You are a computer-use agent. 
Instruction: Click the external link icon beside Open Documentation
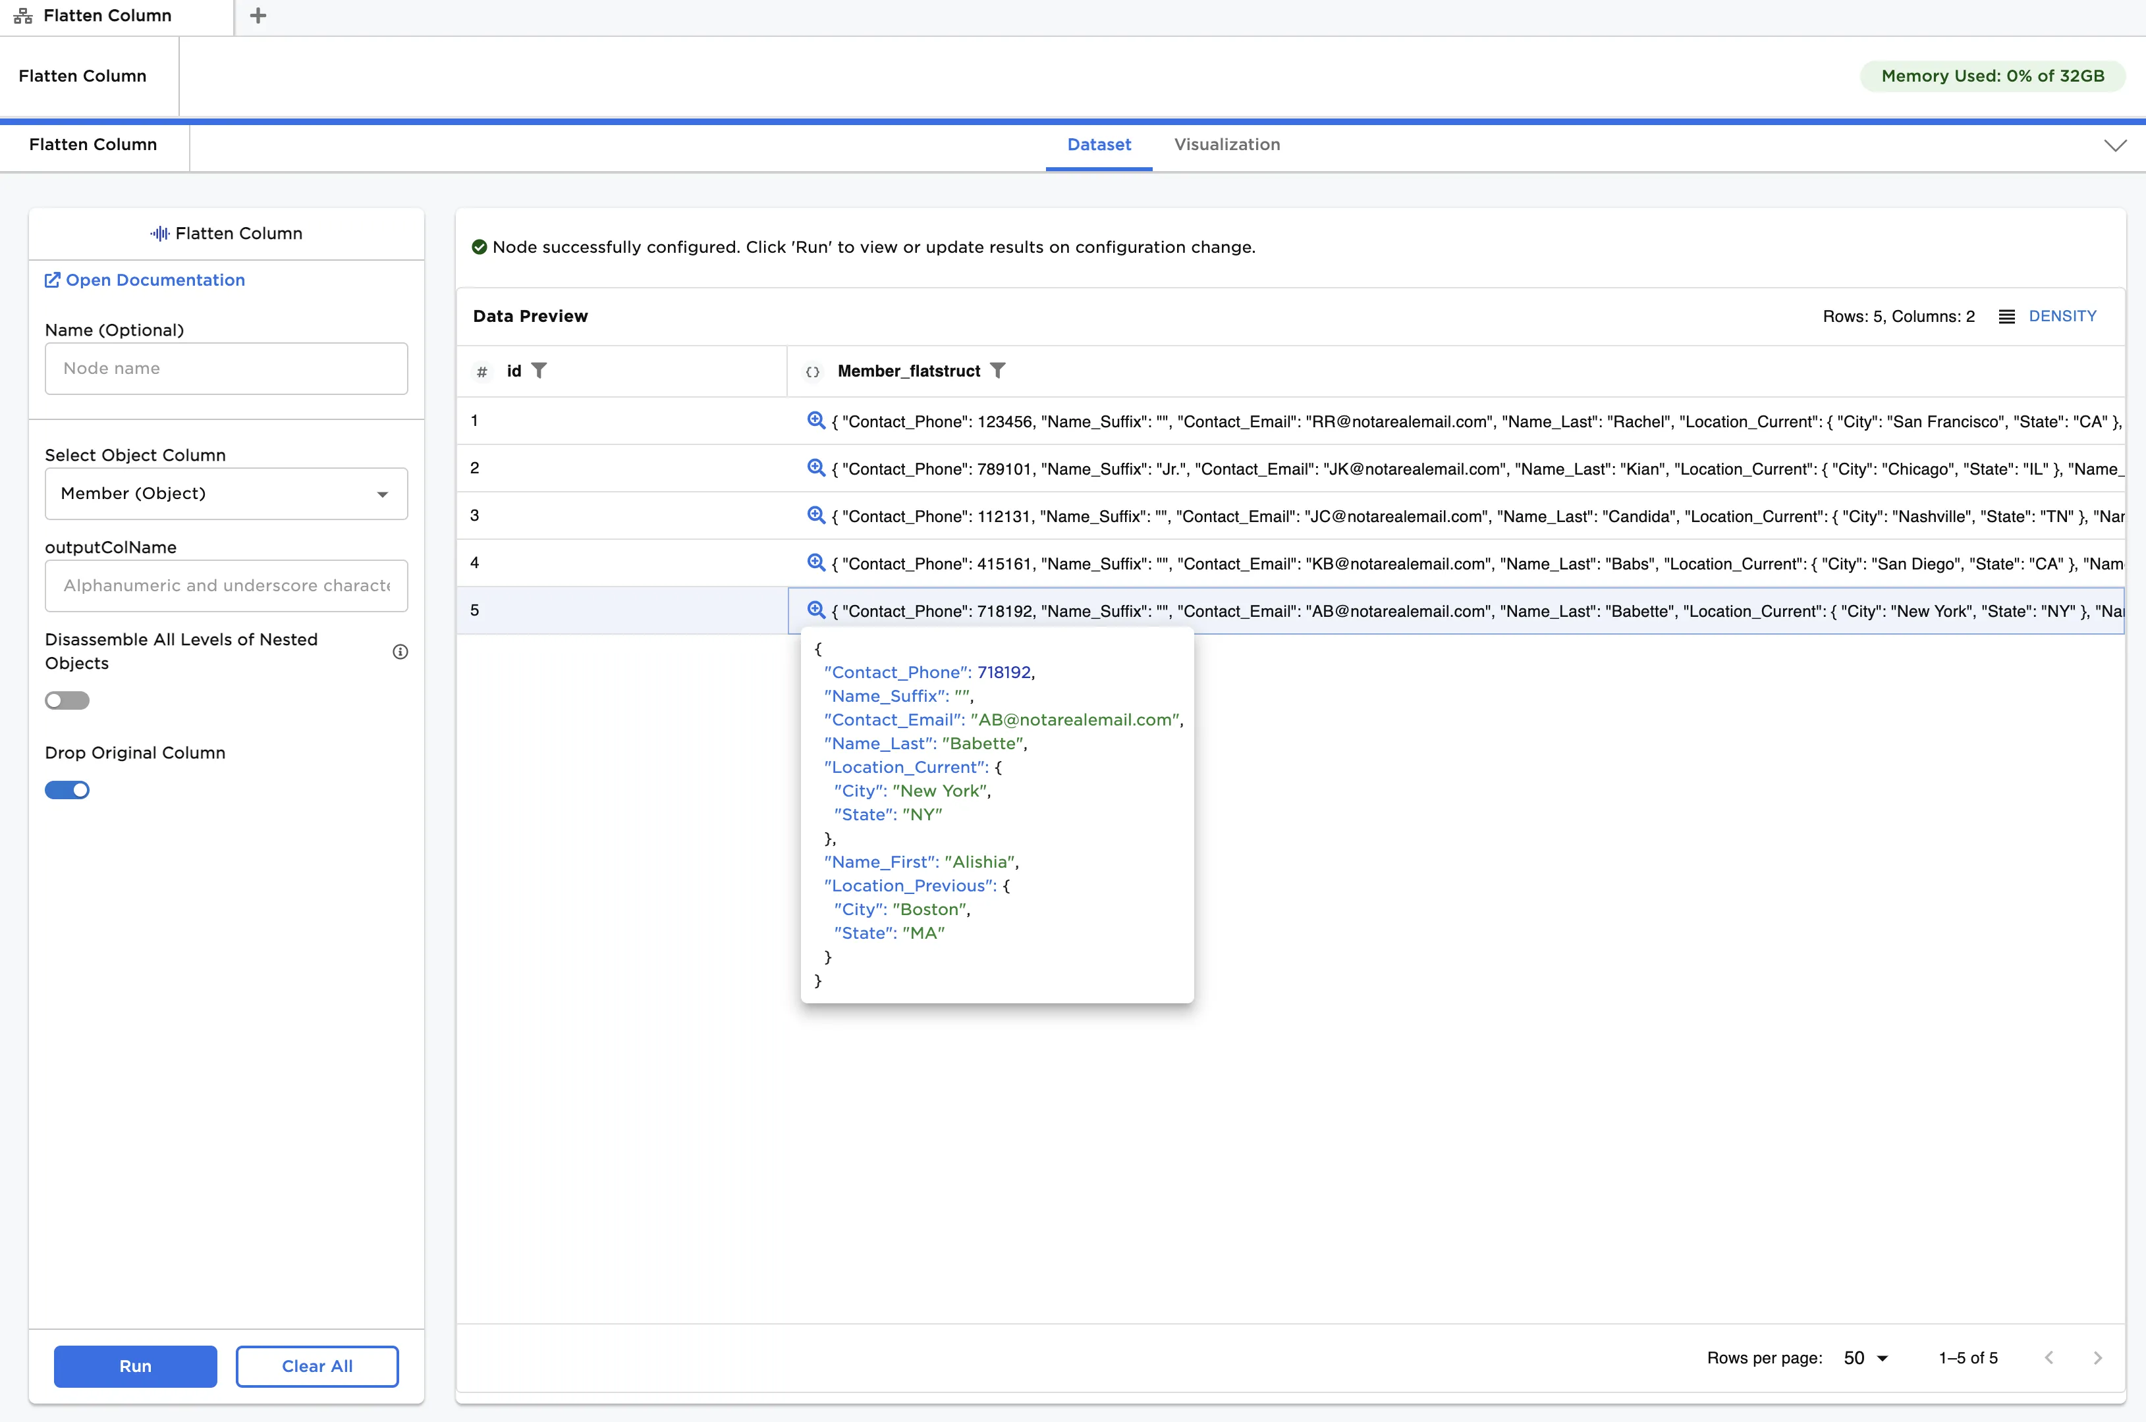[x=53, y=280]
